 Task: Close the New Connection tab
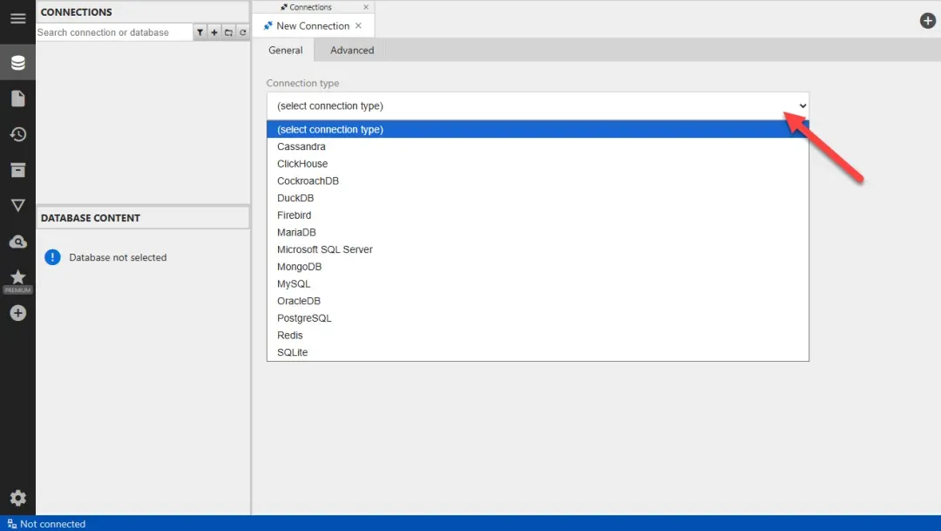[358, 26]
